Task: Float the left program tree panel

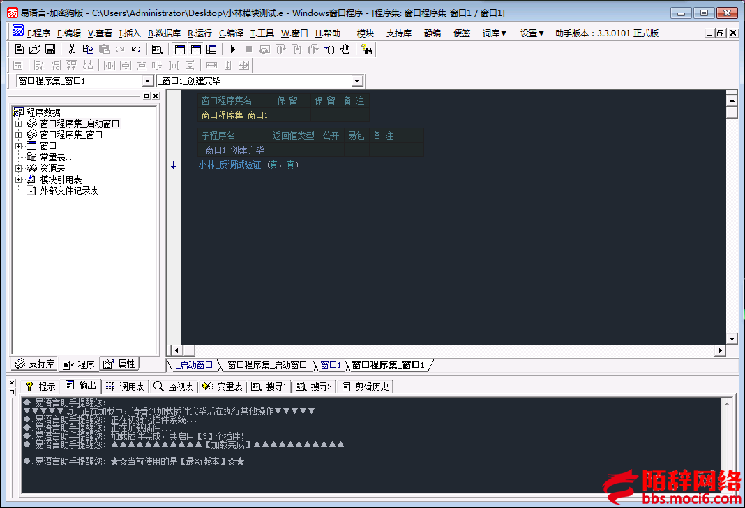Action: [x=146, y=96]
